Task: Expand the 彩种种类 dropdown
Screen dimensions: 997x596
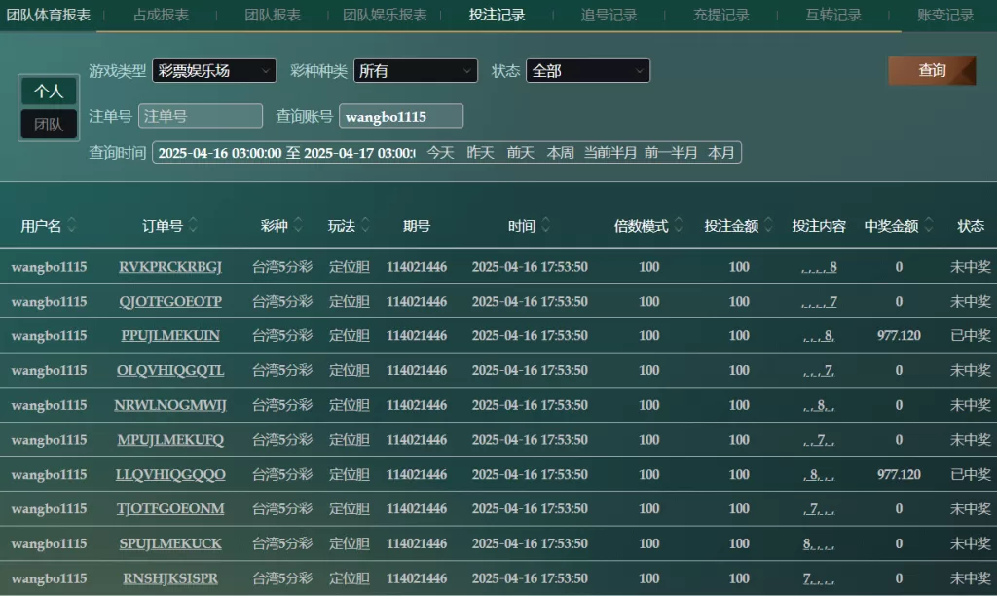Action: pyautogui.click(x=416, y=71)
